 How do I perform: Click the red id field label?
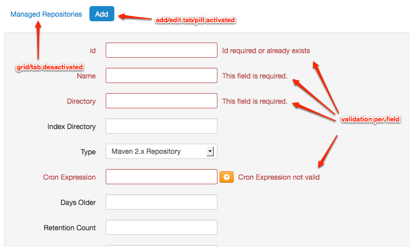coord(92,51)
